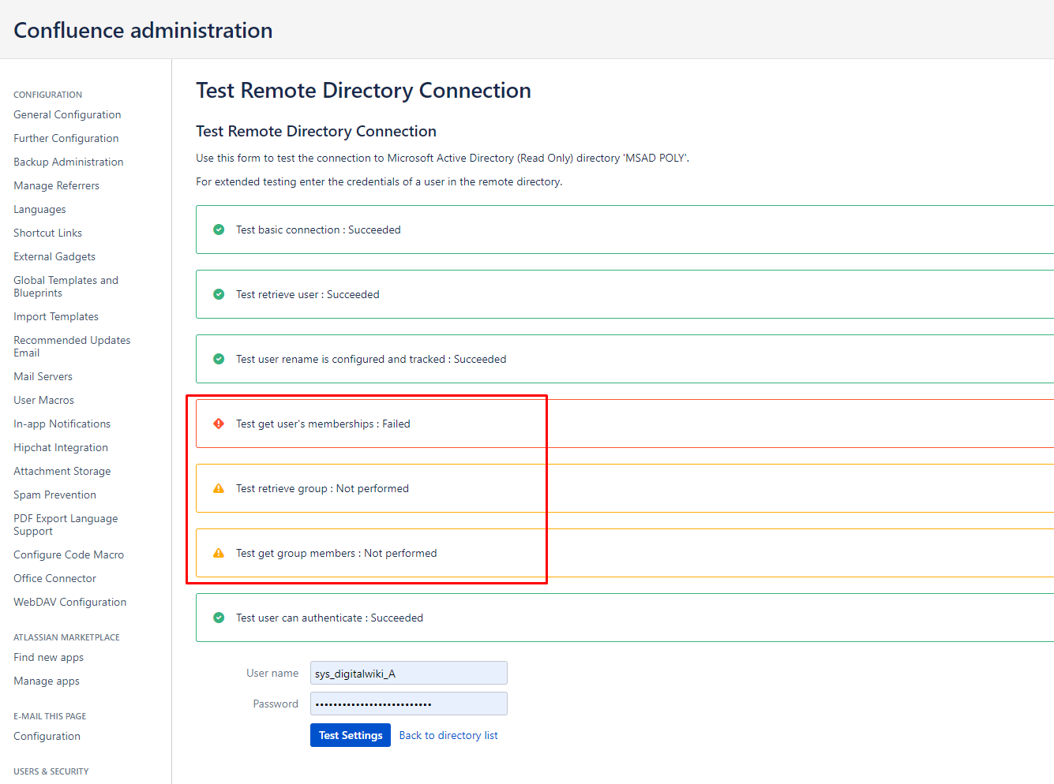
Task: Follow the Back to directory list link
Action: (448, 735)
